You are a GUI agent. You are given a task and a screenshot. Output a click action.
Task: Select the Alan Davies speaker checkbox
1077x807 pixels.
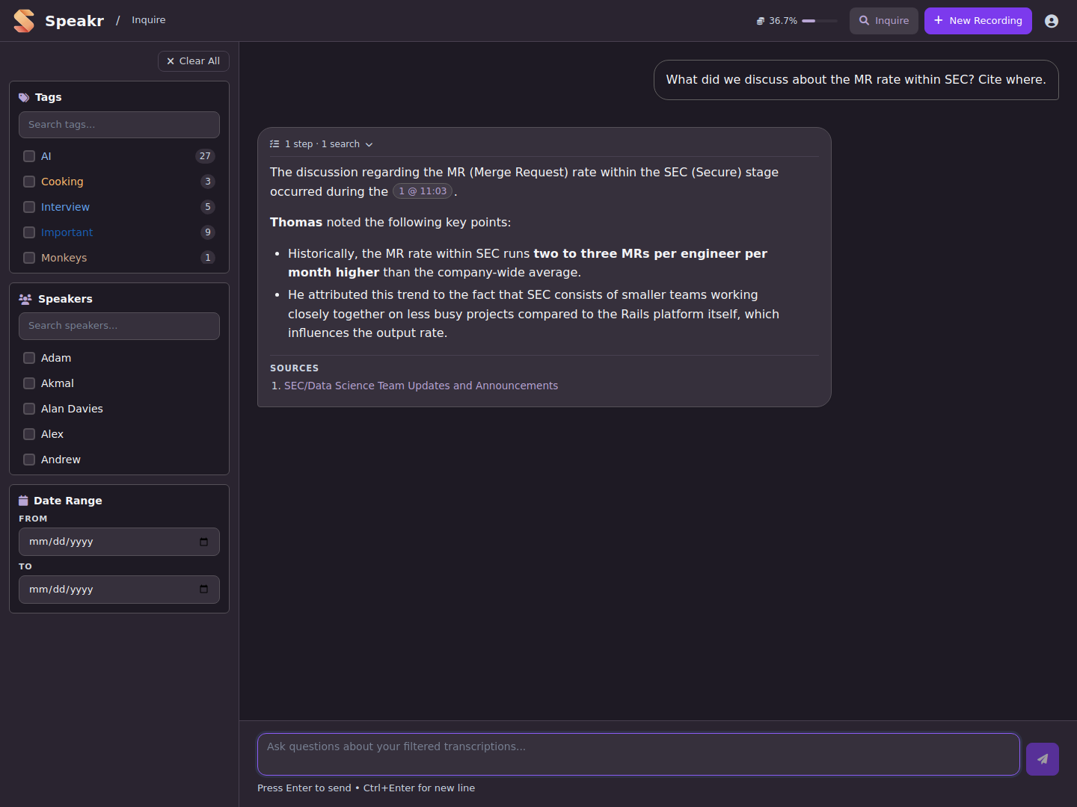(29, 409)
